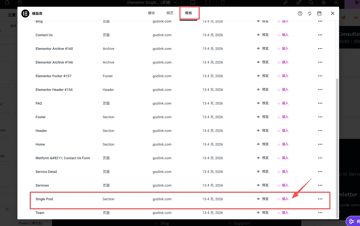Open the three-dot menu for Single Post
Screen dimensions: 360x226
320,199
